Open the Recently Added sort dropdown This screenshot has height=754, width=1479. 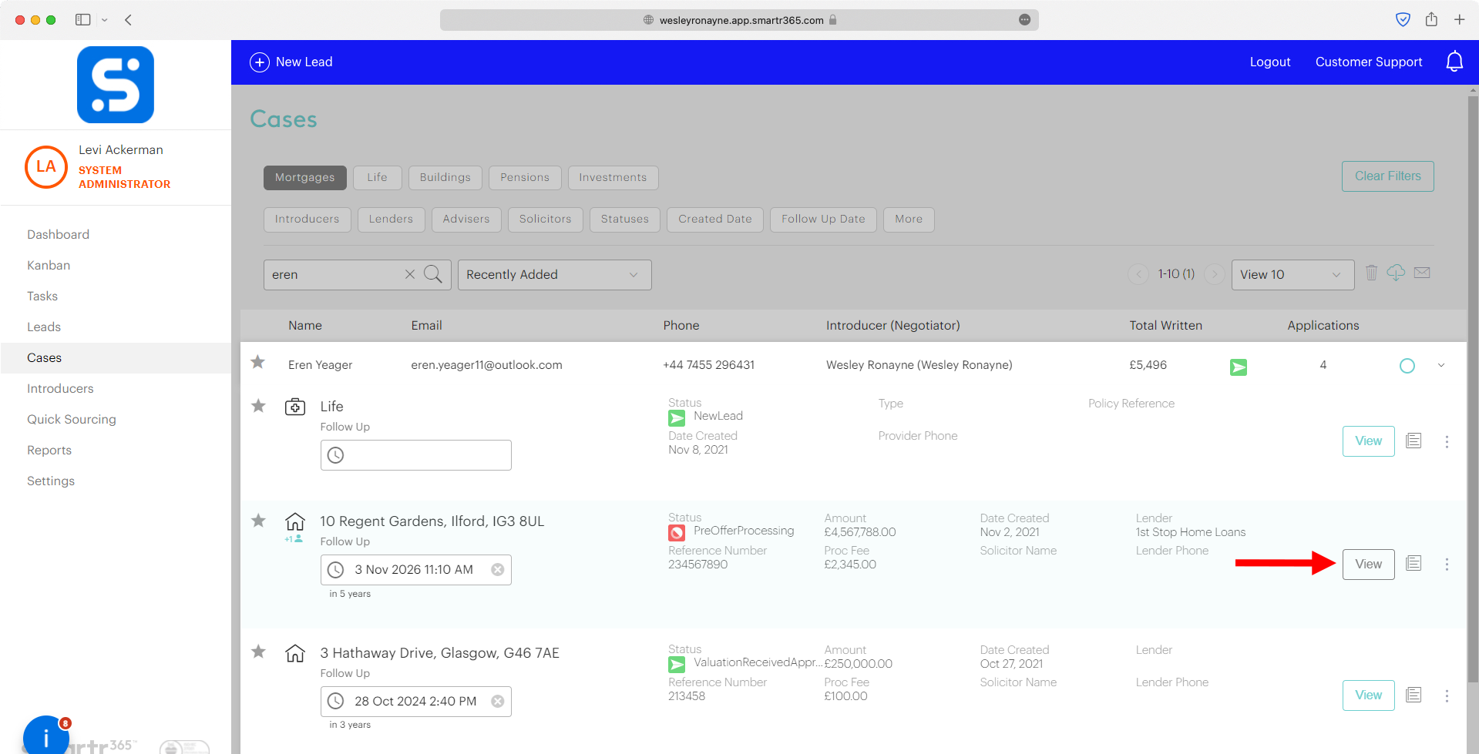tap(555, 274)
